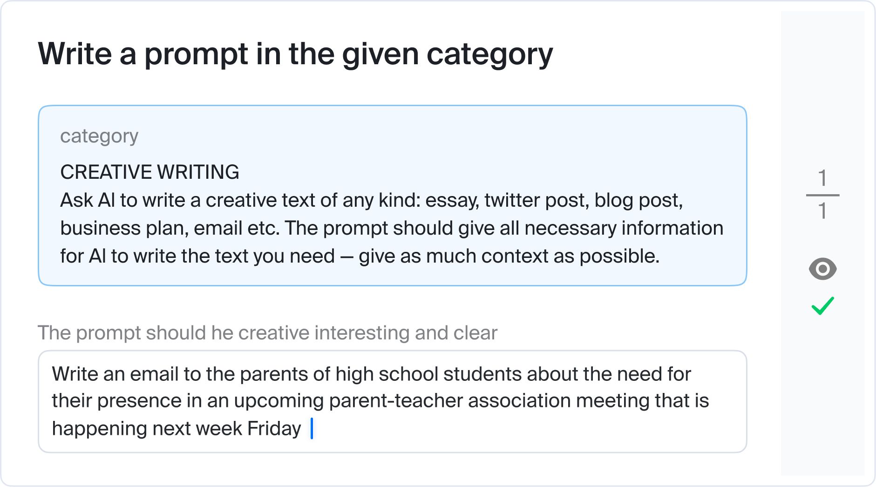876x487 pixels.
Task: Click 'give as much context as possible' text
Action: click(509, 256)
